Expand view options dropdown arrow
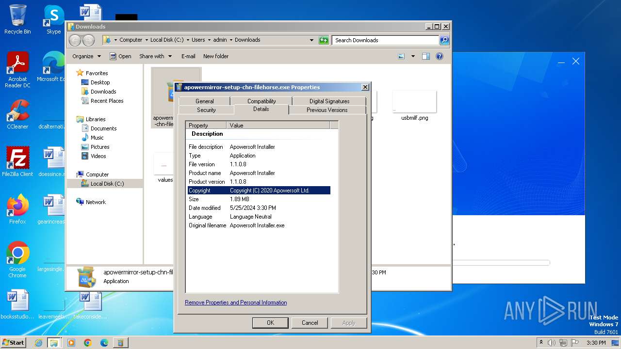 point(413,56)
